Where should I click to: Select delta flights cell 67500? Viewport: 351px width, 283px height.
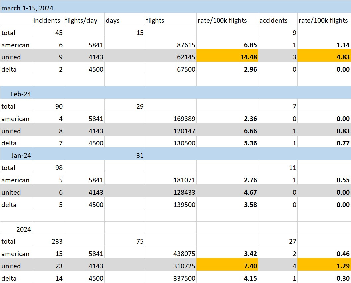[x=171, y=68]
